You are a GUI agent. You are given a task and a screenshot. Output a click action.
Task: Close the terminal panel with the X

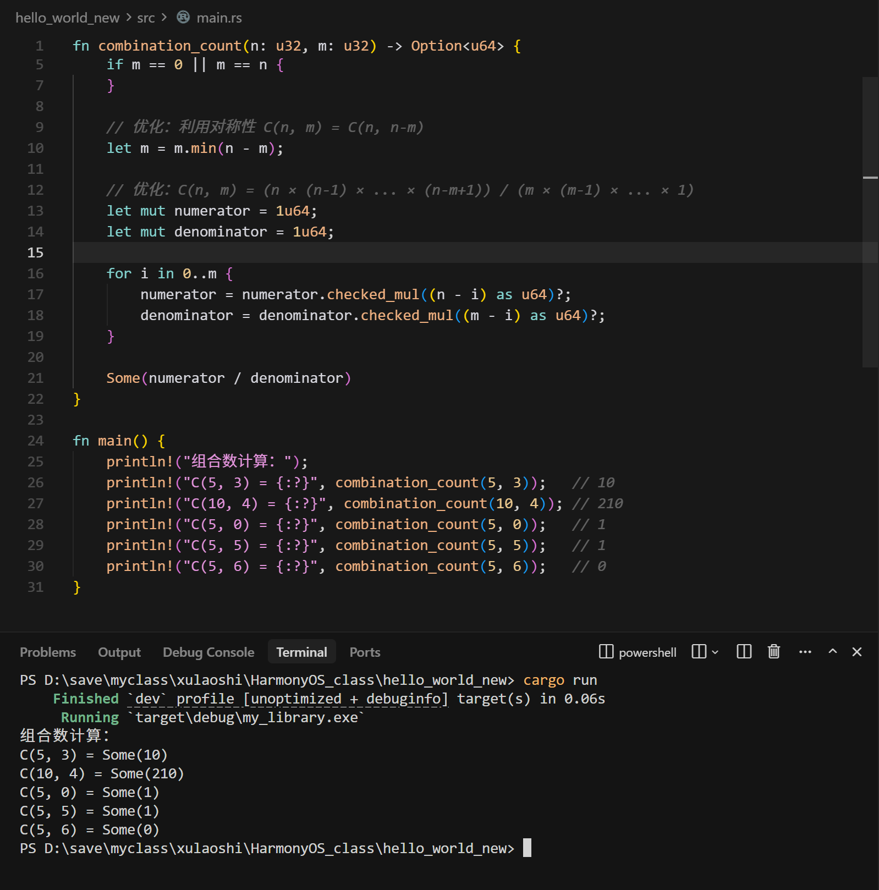tap(856, 652)
